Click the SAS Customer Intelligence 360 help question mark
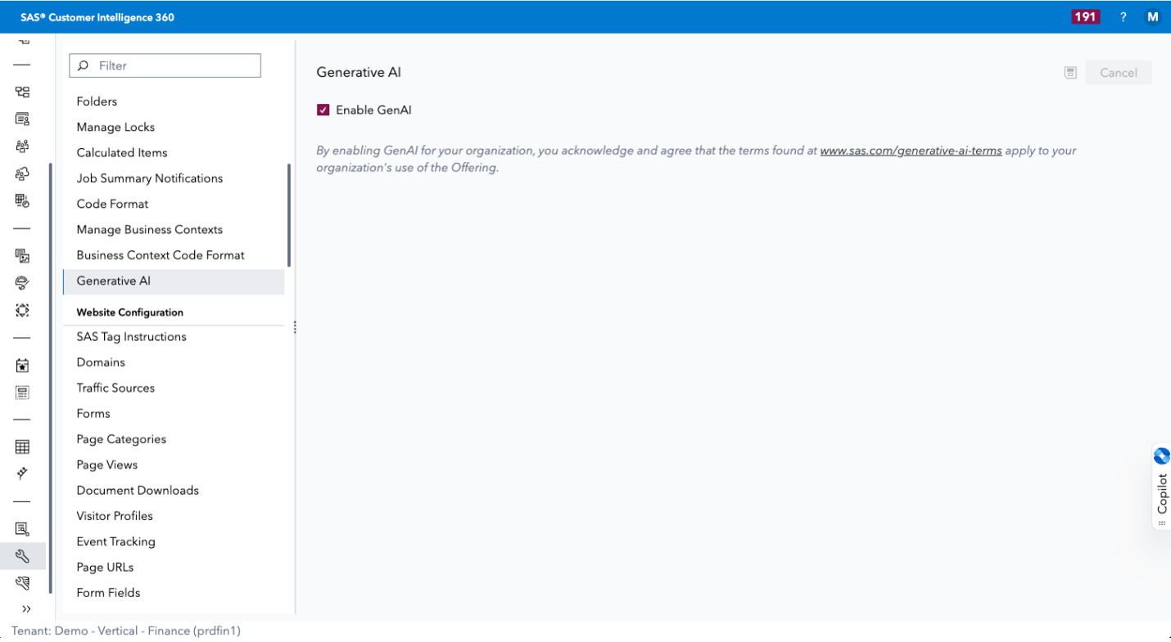1171x642 pixels. [x=1123, y=16]
